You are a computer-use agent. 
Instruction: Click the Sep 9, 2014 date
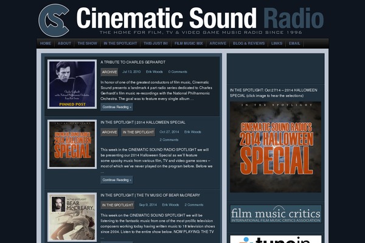coord(148,205)
